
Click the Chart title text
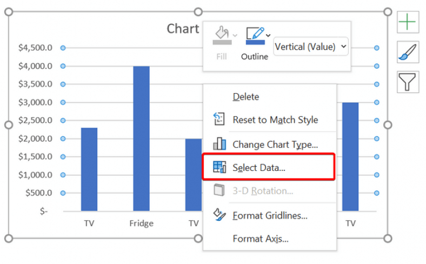click(x=183, y=29)
